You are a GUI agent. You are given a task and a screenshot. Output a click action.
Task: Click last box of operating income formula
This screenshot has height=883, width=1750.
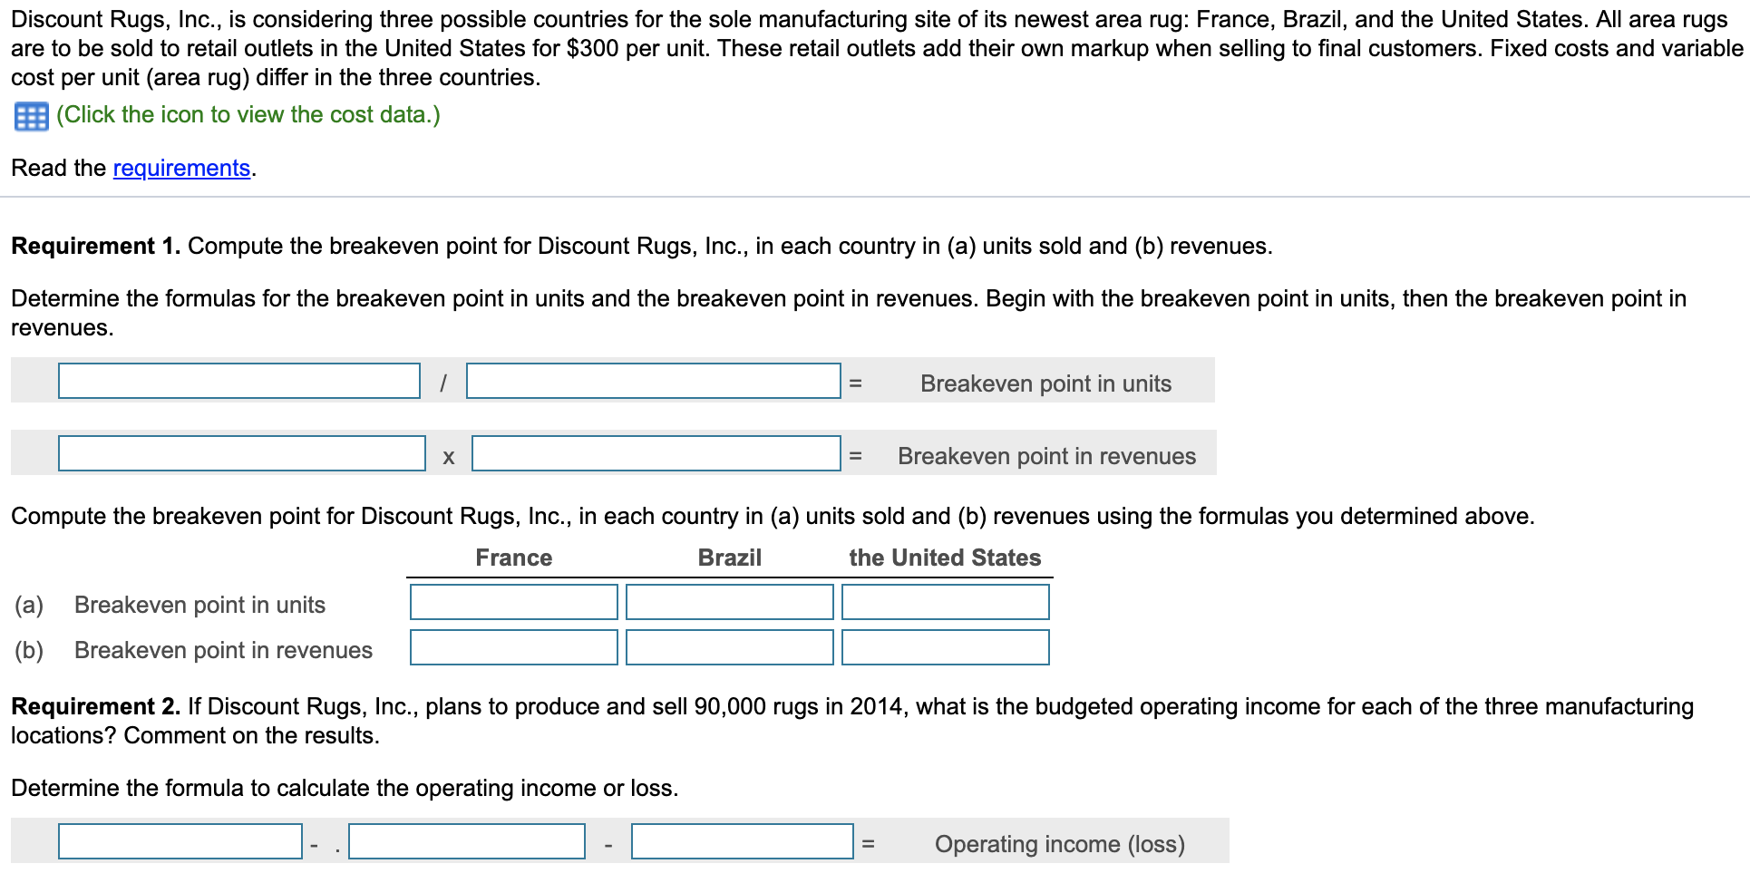click(x=742, y=842)
